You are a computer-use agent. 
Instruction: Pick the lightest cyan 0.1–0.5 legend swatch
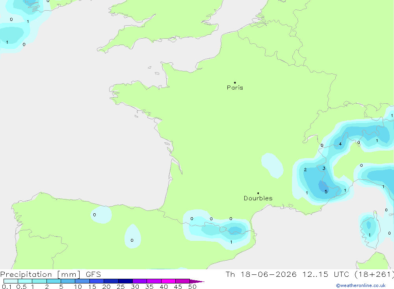coord(11,281)
